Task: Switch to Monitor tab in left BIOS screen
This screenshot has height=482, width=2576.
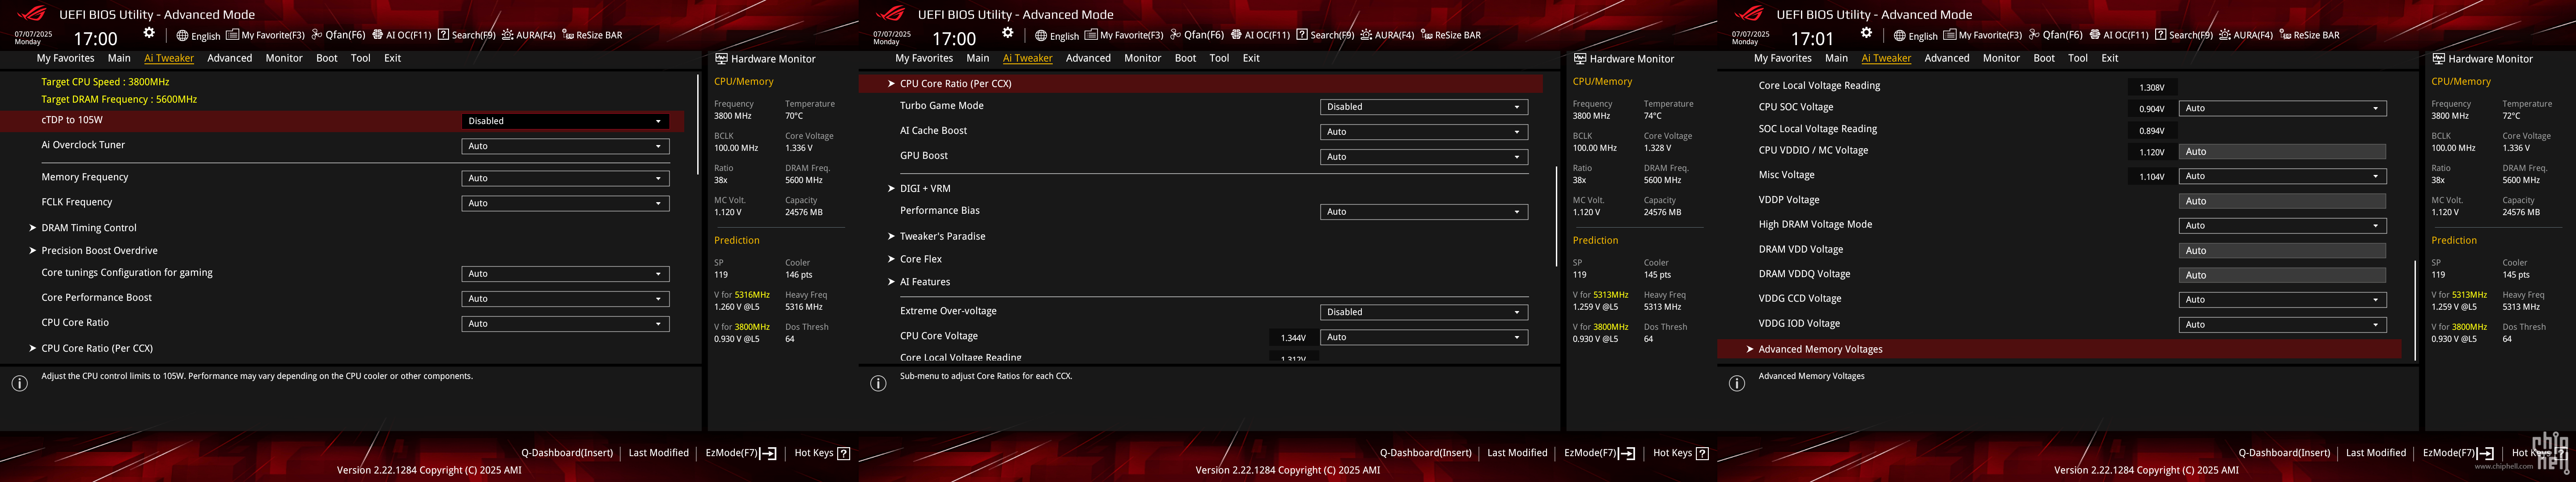Action: point(284,58)
